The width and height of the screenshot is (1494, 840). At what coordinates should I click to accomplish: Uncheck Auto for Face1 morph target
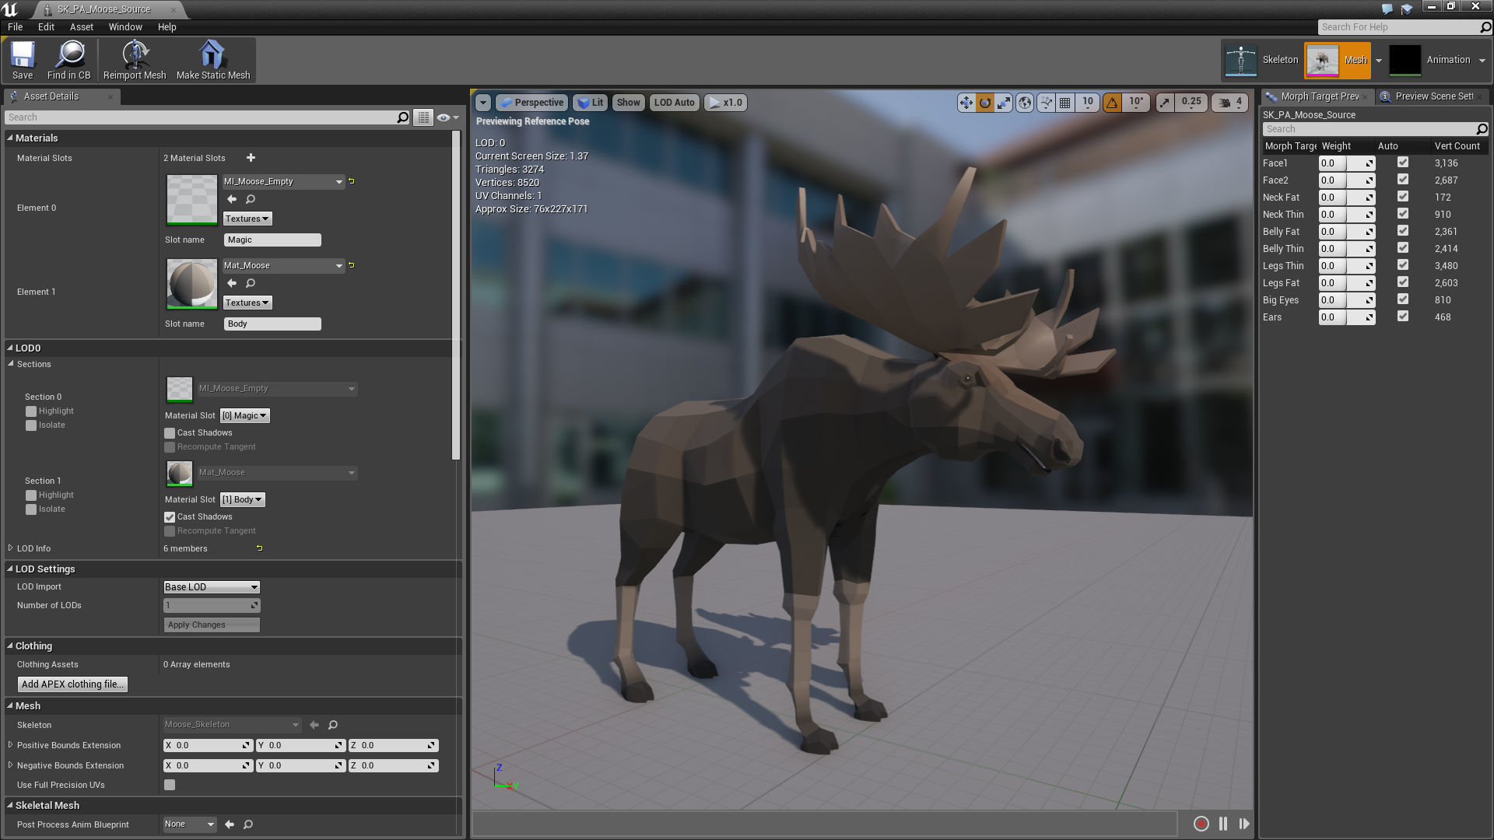[x=1403, y=163]
